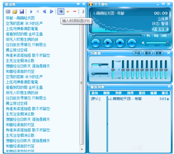The height and width of the screenshot is (154, 174).
Task: Save lyrics with the floppy disk icon
Action: (x=22, y=12)
